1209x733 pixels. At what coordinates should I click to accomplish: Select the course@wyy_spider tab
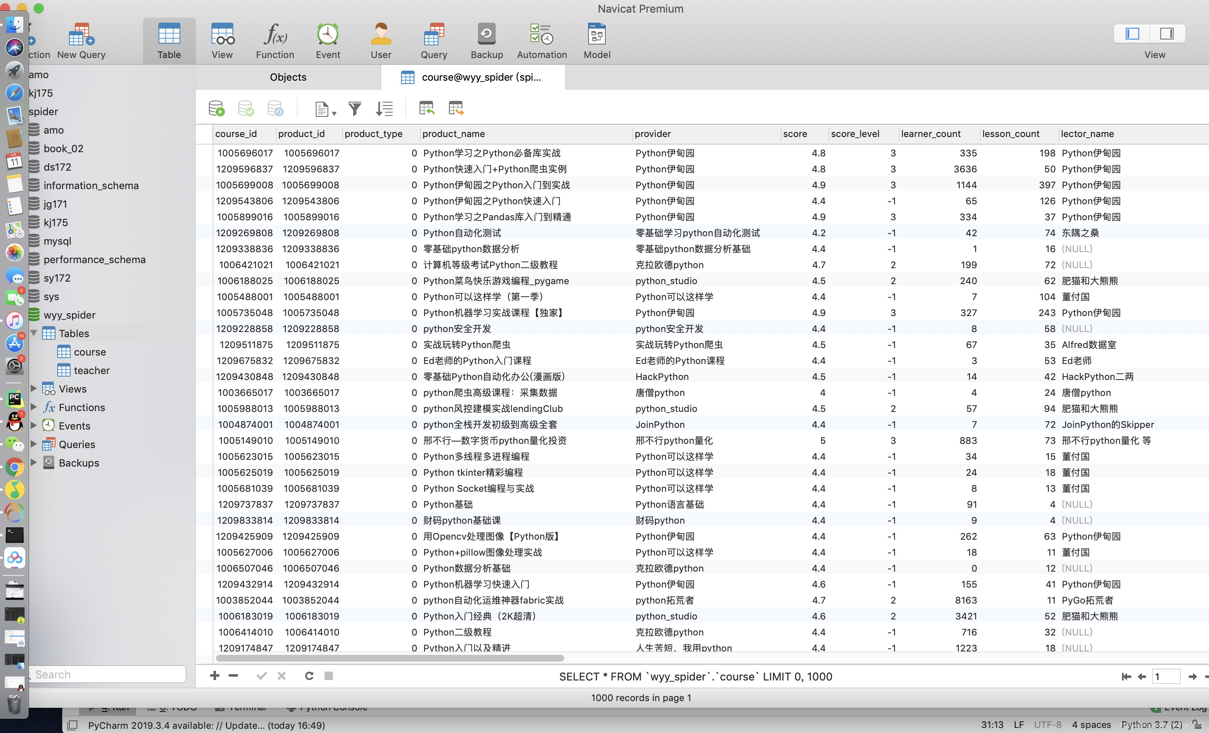[x=473, y=77]
